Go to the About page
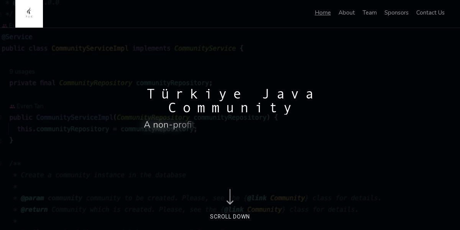 (347, 13)
